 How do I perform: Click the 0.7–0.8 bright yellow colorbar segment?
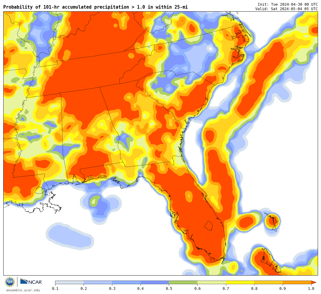(x=240, y=282)
